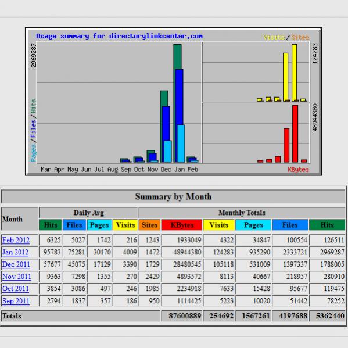Open the Feb 2012 monthly report link

tap(16, 240)
